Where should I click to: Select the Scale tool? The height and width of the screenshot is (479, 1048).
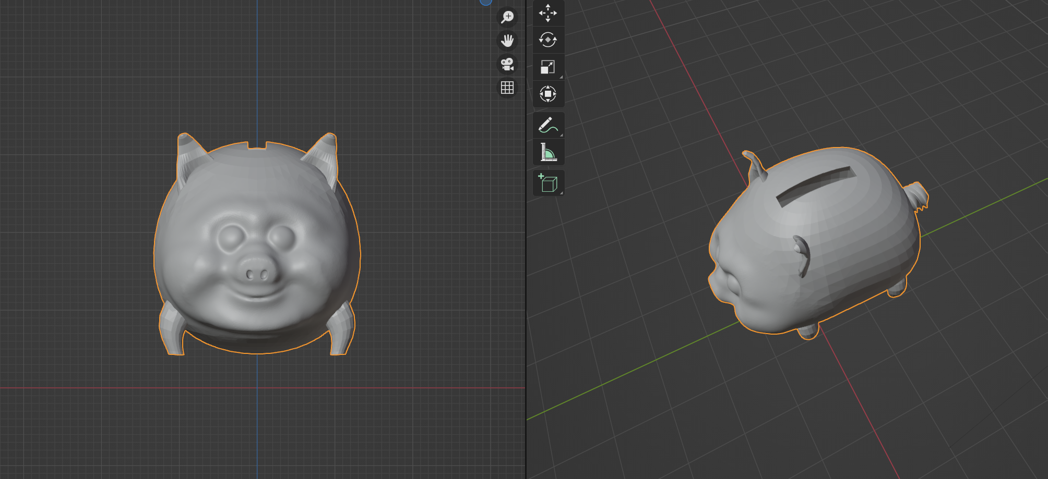pyautogui.click(x=548, y=67)
